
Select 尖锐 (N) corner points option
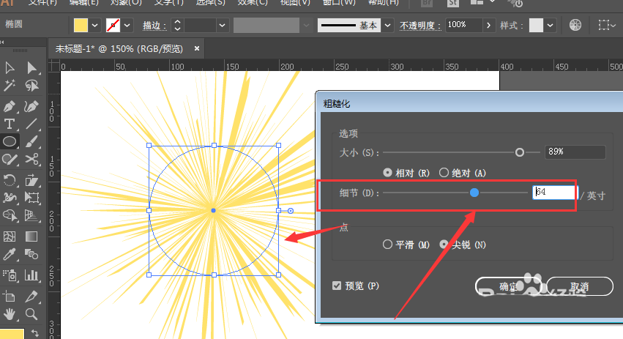click(x=444, y=245)
